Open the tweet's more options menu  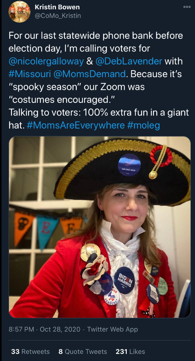pos(187,7)
